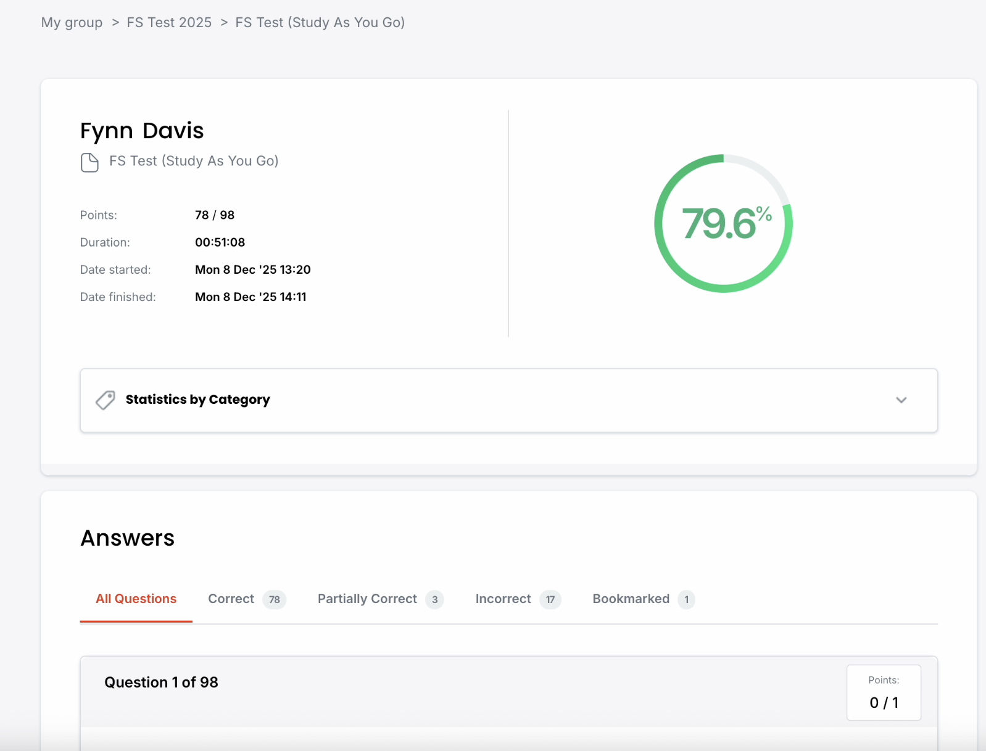Click the Question 1 of 98 header
The height and width of the screenshot is (751, 986).
click(161, 683)
